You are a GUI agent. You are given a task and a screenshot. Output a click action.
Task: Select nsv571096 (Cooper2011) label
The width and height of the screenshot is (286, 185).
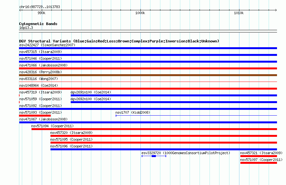coord(71,146)
